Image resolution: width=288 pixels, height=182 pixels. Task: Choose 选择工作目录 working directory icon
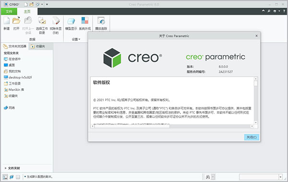(42, 20)
